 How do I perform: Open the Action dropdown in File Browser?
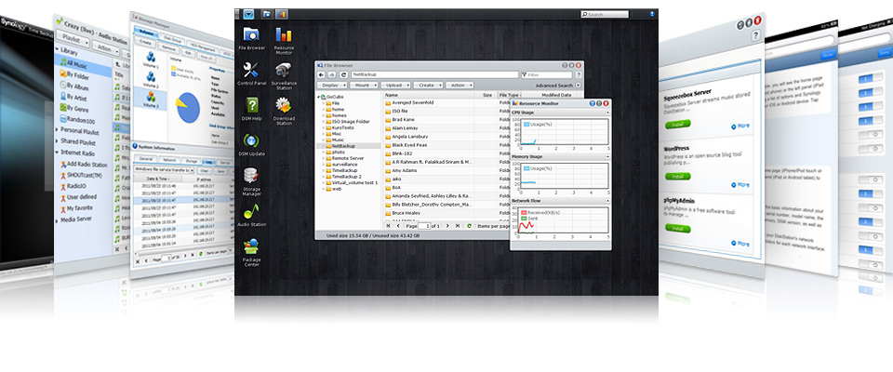460,85
